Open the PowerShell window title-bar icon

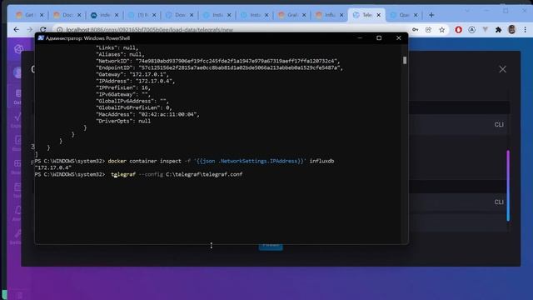click(x=41, y=38)
